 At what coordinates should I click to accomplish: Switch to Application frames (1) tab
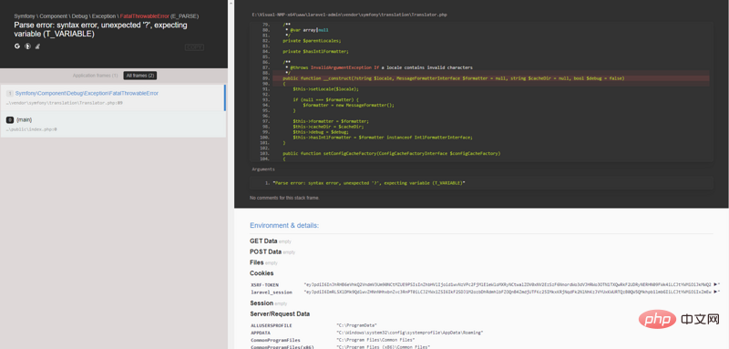click(96, 76)
